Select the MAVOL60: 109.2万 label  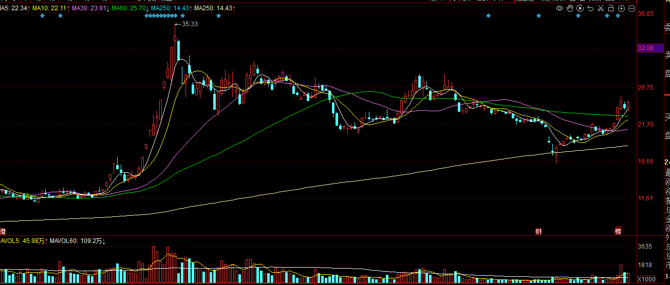pyautogui.click(x=77, y=240)
